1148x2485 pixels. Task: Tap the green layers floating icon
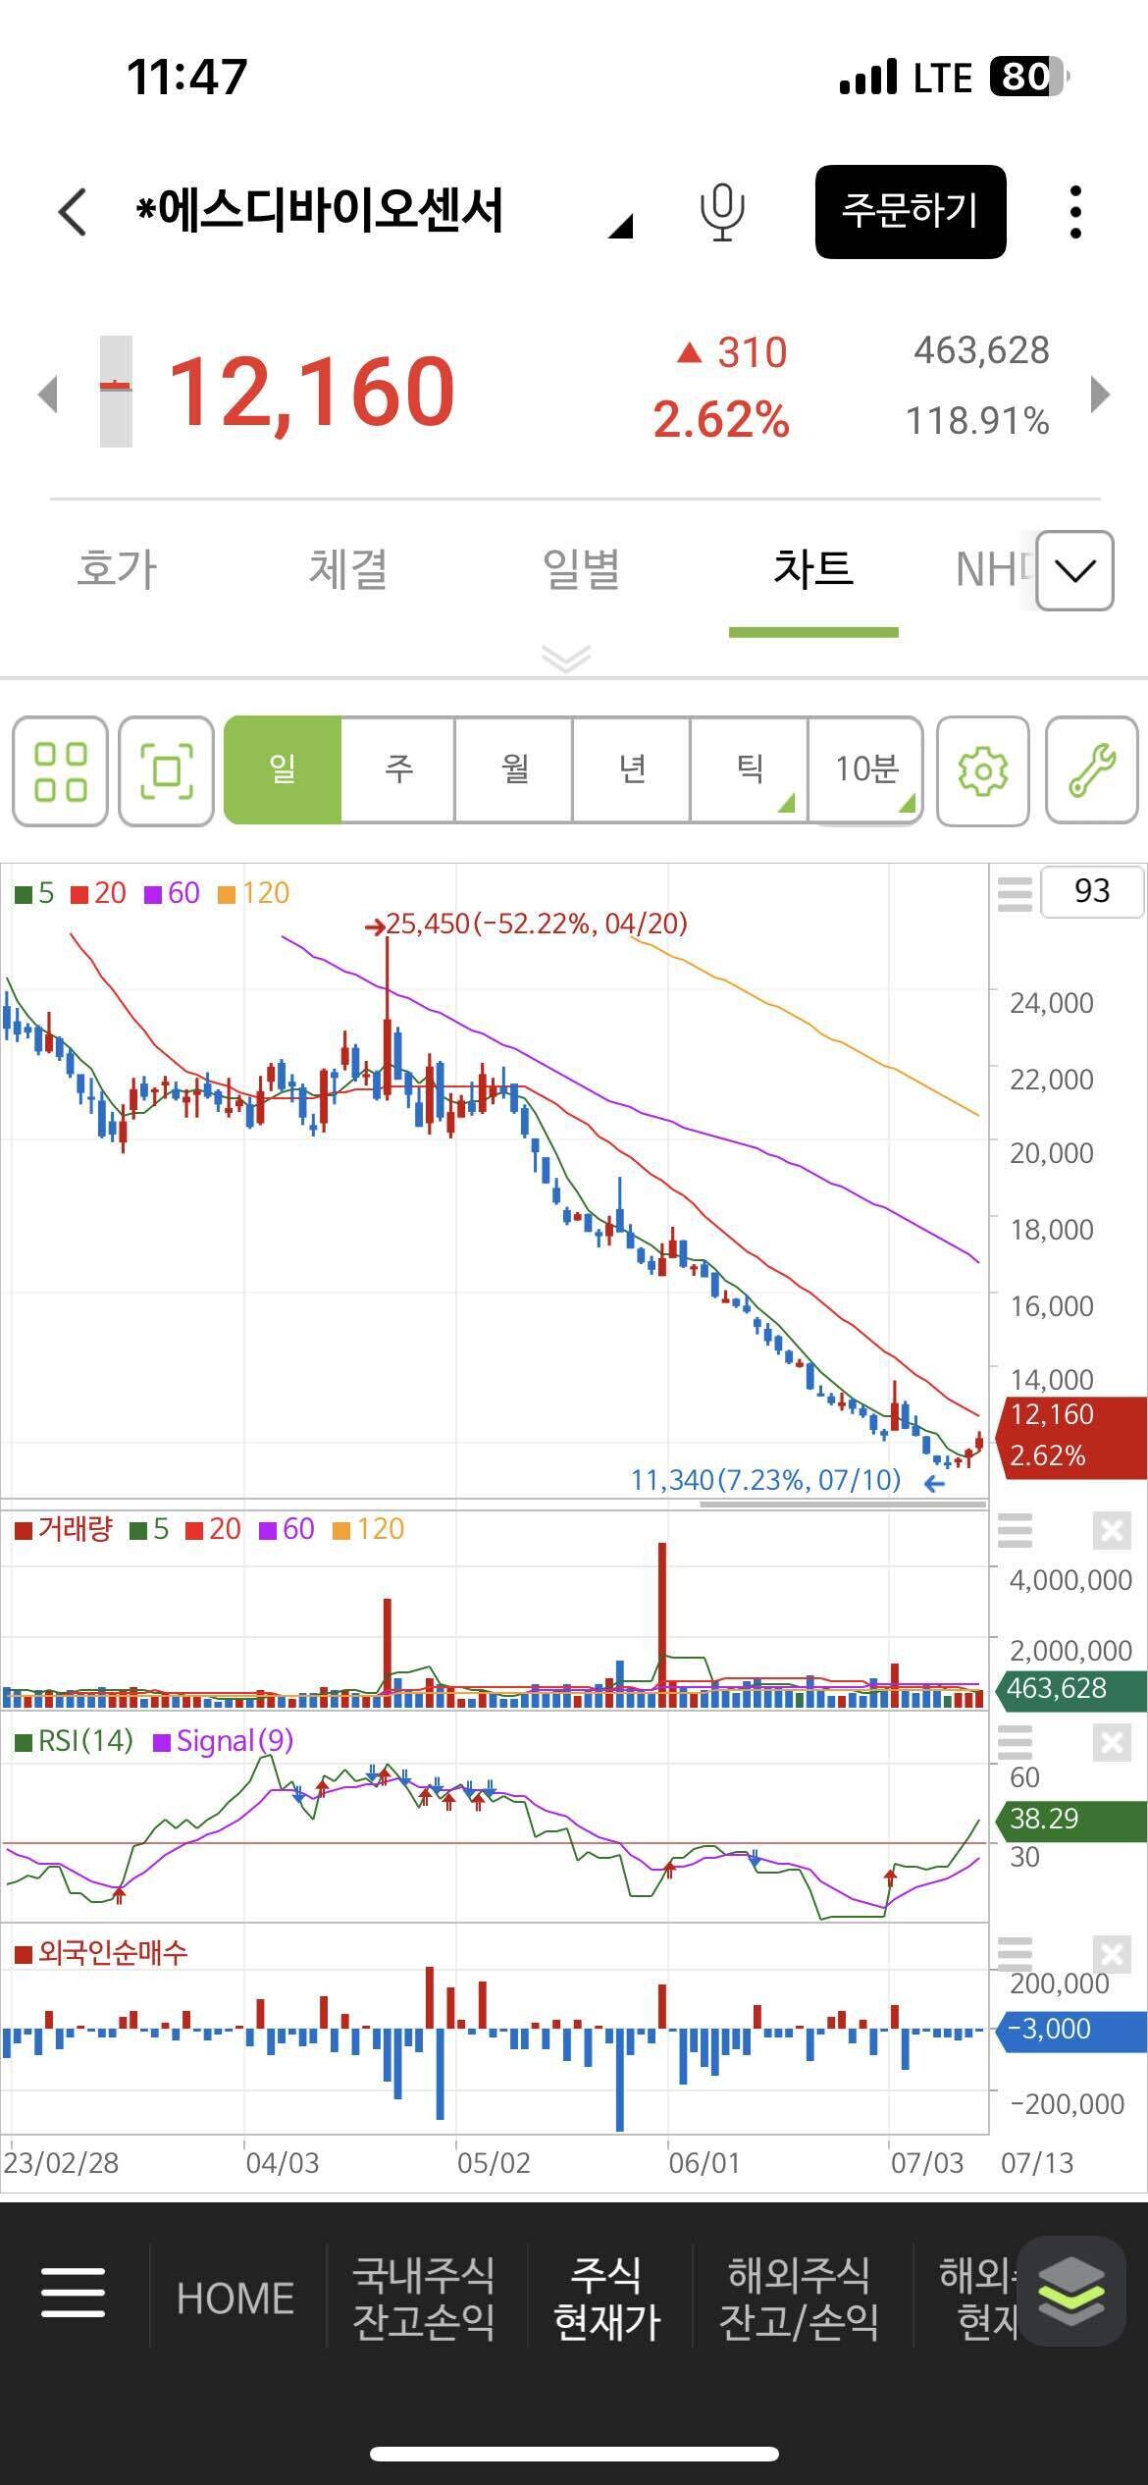1070,2292
